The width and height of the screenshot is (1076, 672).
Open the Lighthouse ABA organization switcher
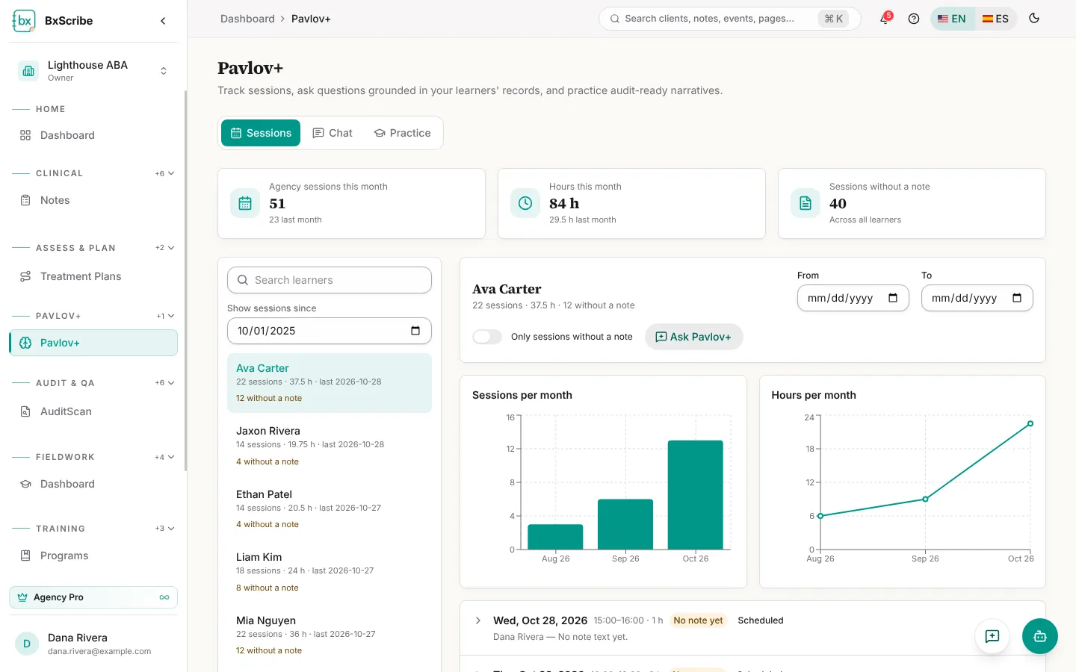pyautogui.click(x=93, y=71)
